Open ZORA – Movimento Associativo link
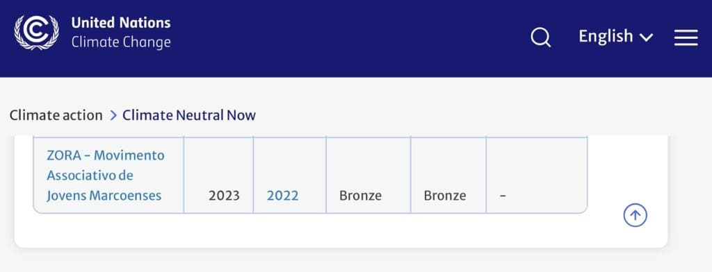Viewport: 712px width, 272px height. click(106, 176)
